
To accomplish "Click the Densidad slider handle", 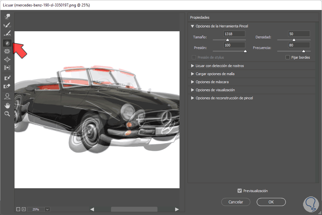I will click(294, 40).
